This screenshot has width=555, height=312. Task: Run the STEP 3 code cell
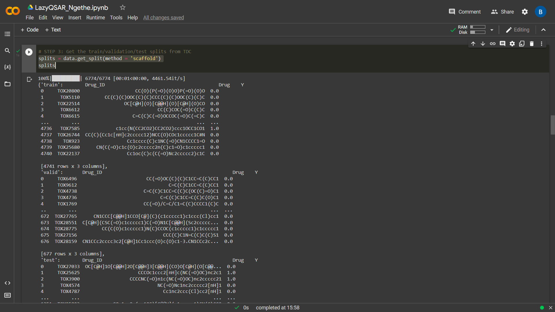[29, 52]
